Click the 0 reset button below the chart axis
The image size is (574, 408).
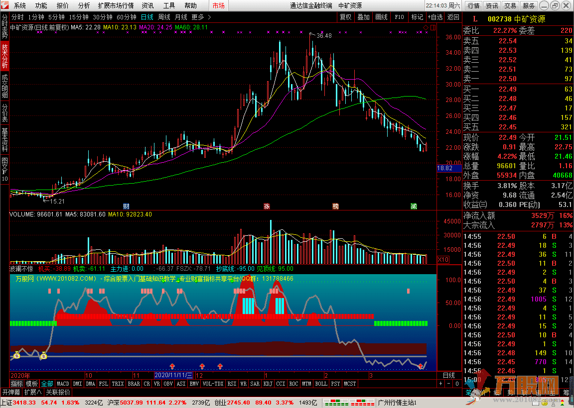click(457, 384)
